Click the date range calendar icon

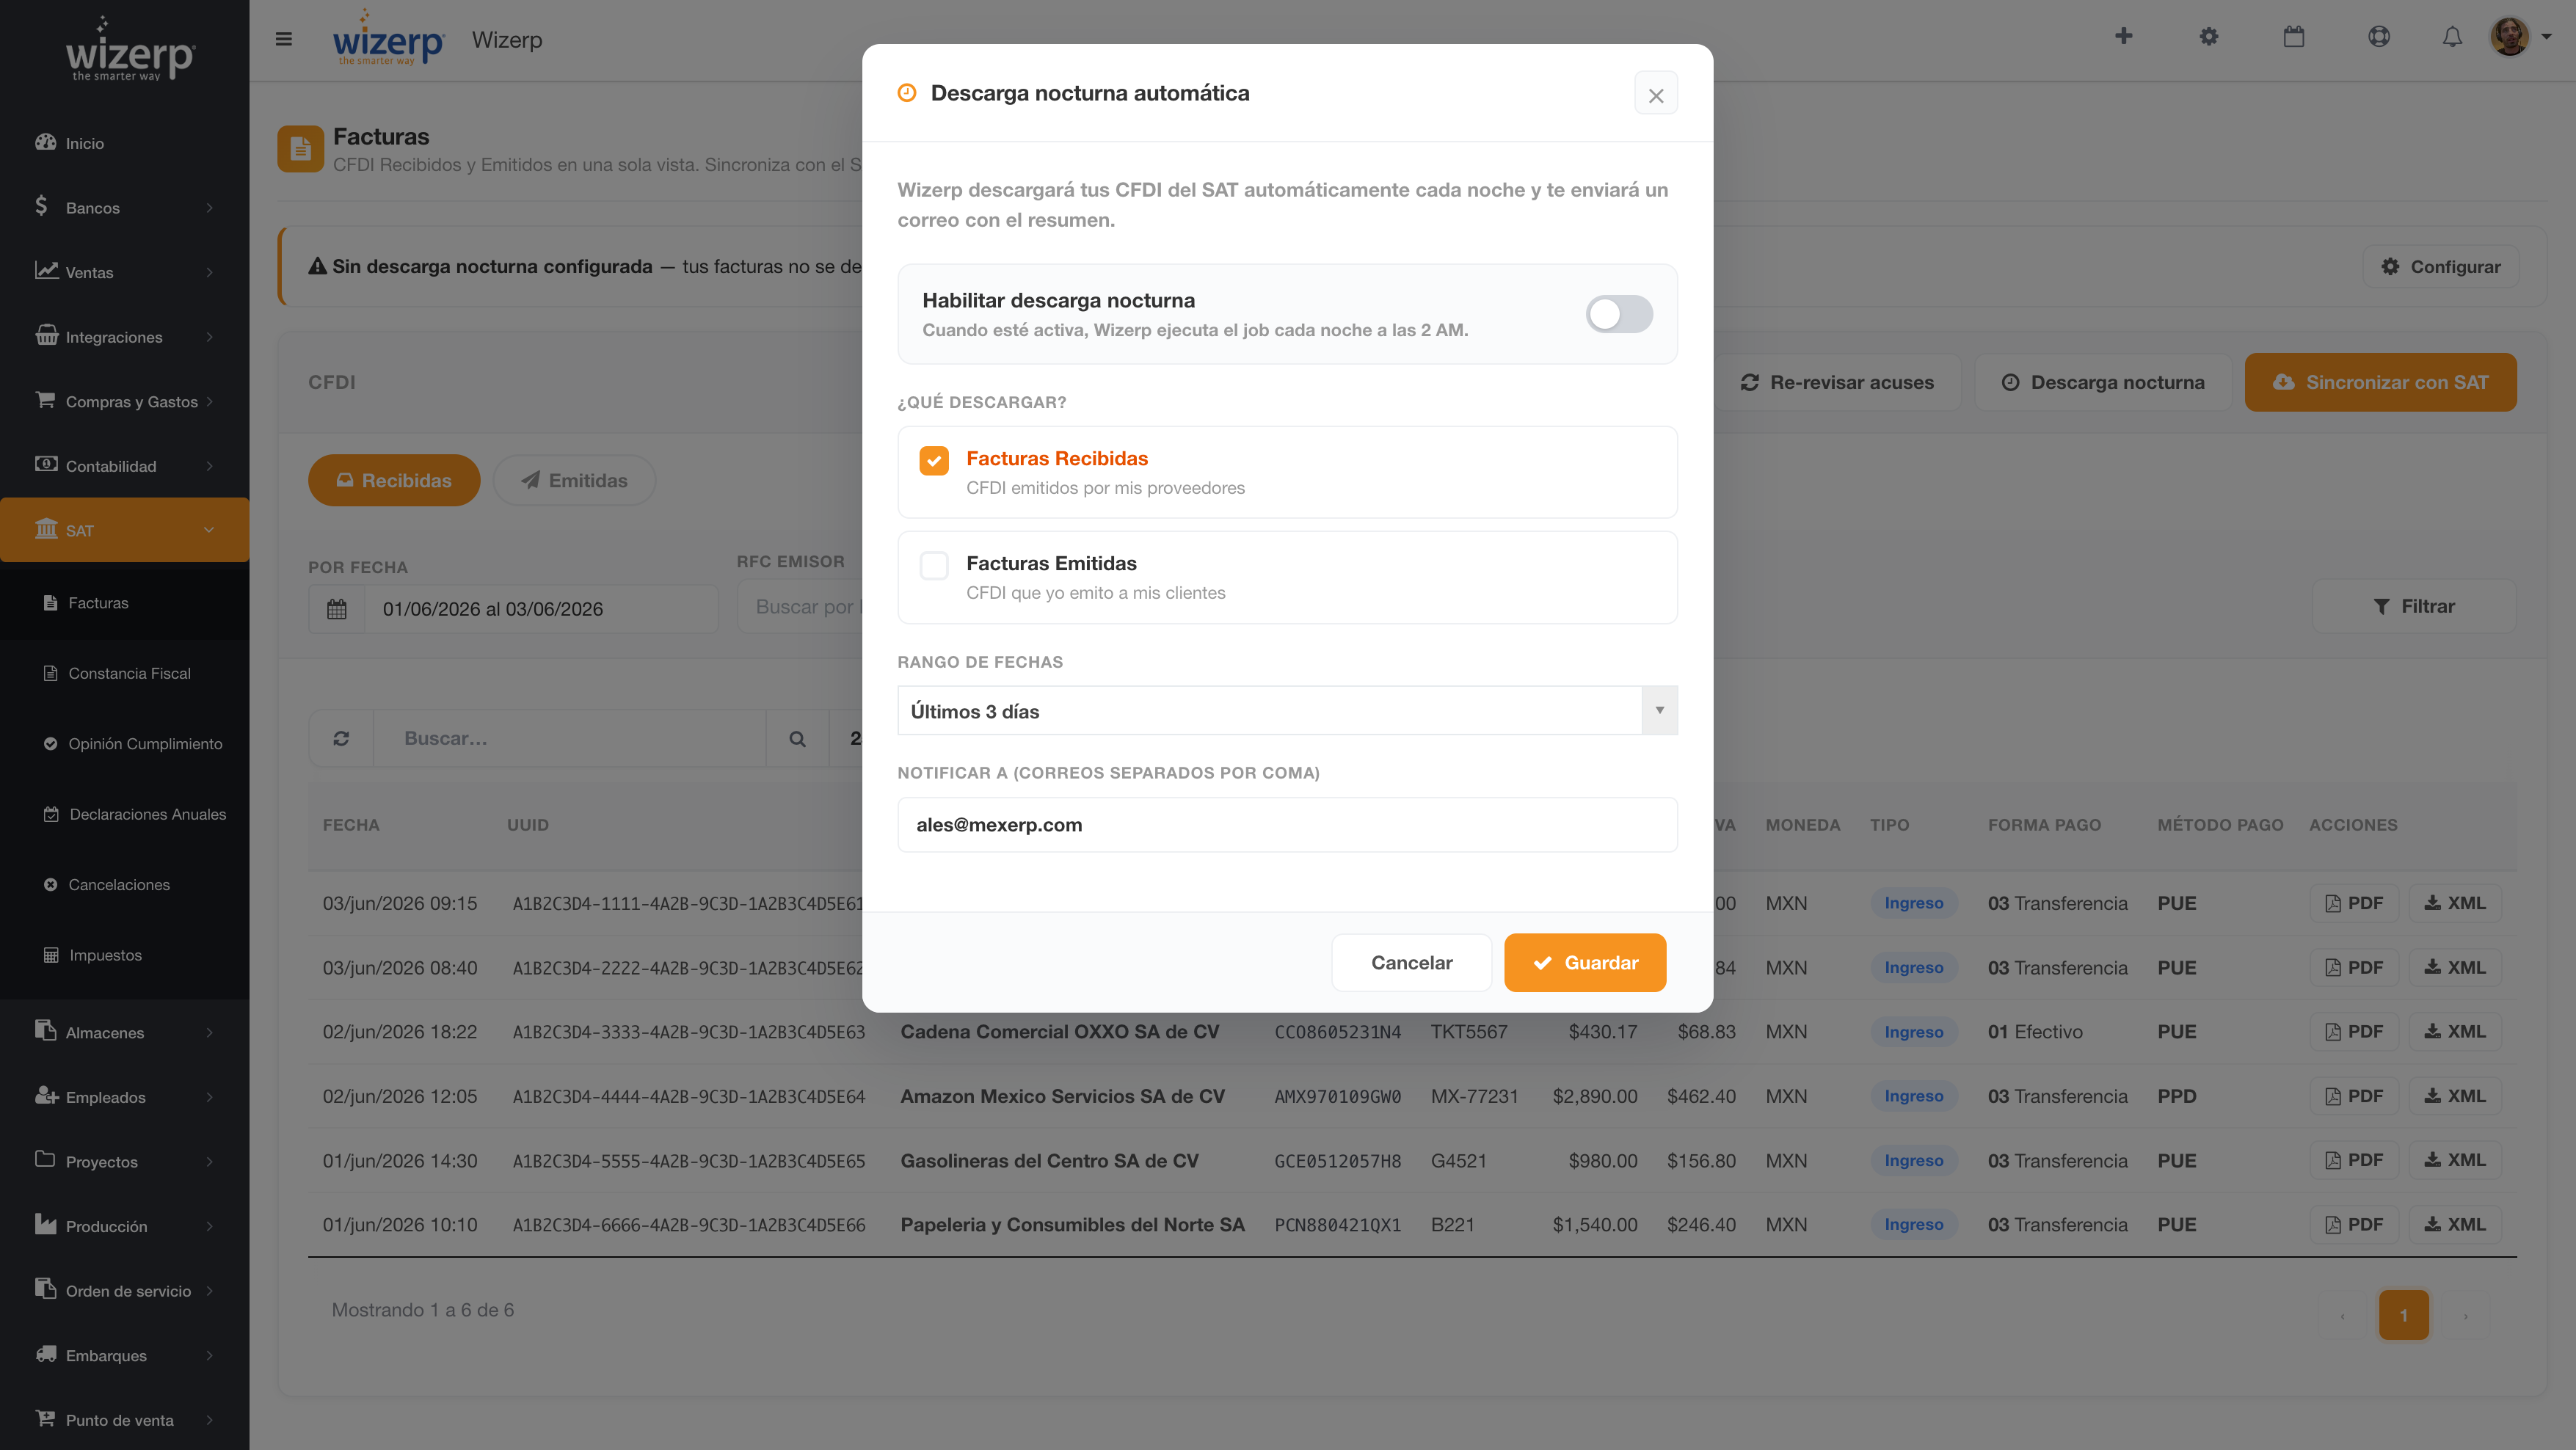pos(336,609)
